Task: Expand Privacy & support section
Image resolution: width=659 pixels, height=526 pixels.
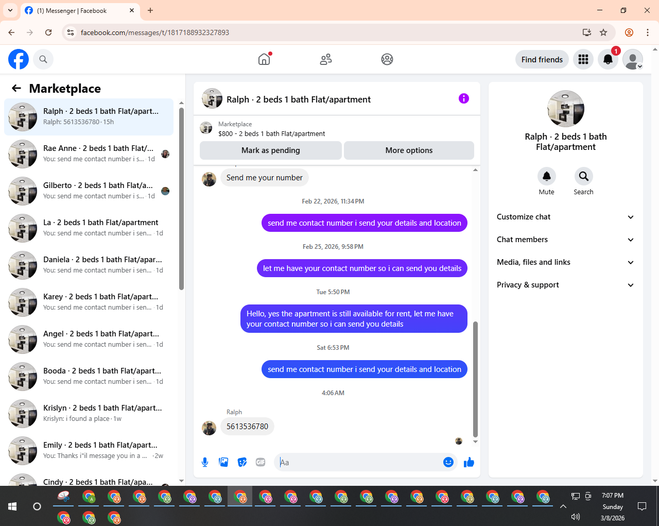Action: (565, 285)
